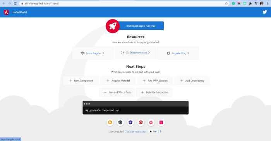
Task: Click the code brackets icon
Action: tap(122, 53)
